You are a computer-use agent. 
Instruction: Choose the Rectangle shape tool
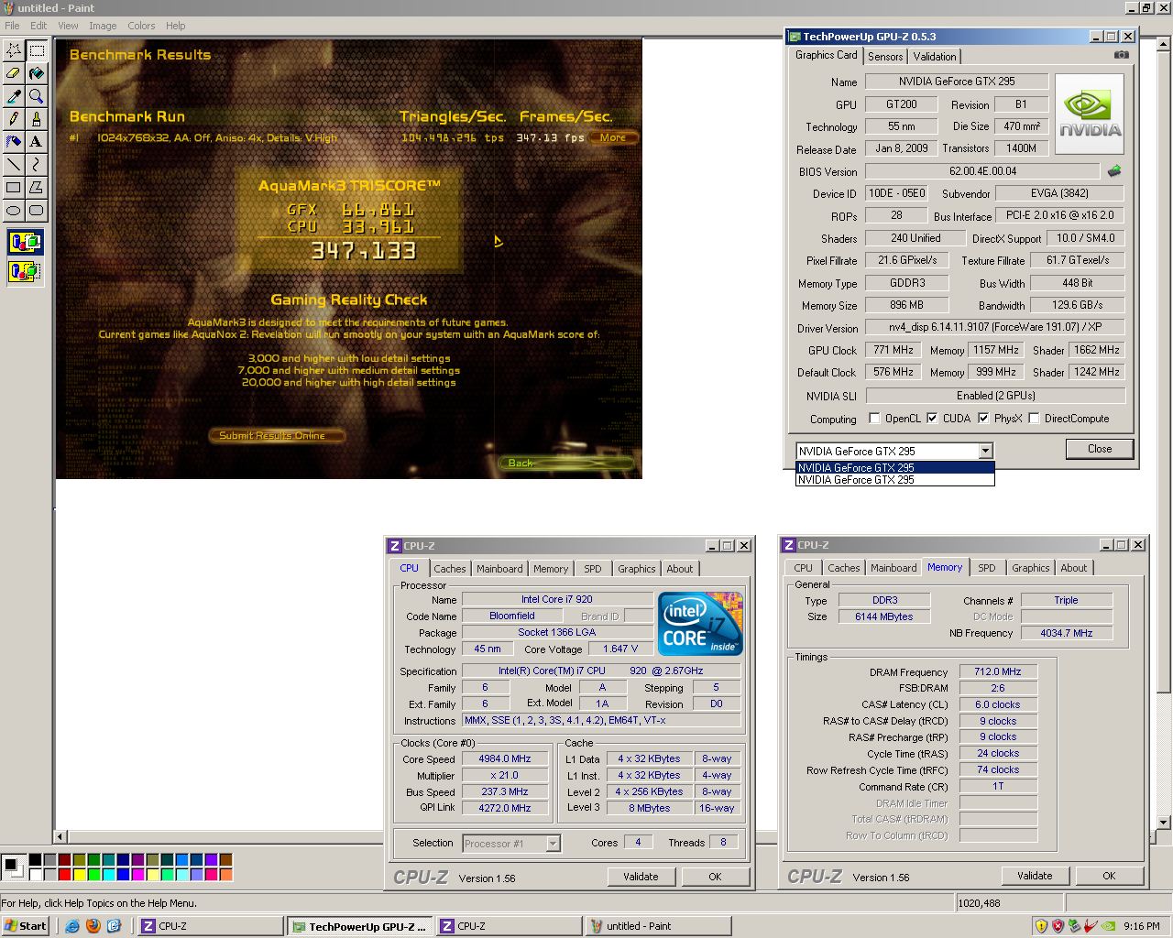coord(14,188)
